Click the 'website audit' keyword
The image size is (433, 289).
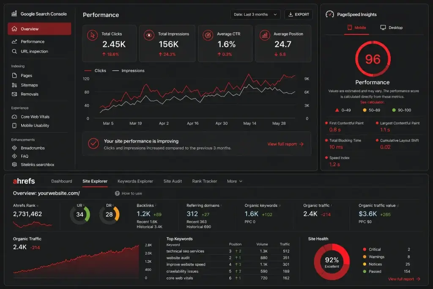tap(178, 258)
